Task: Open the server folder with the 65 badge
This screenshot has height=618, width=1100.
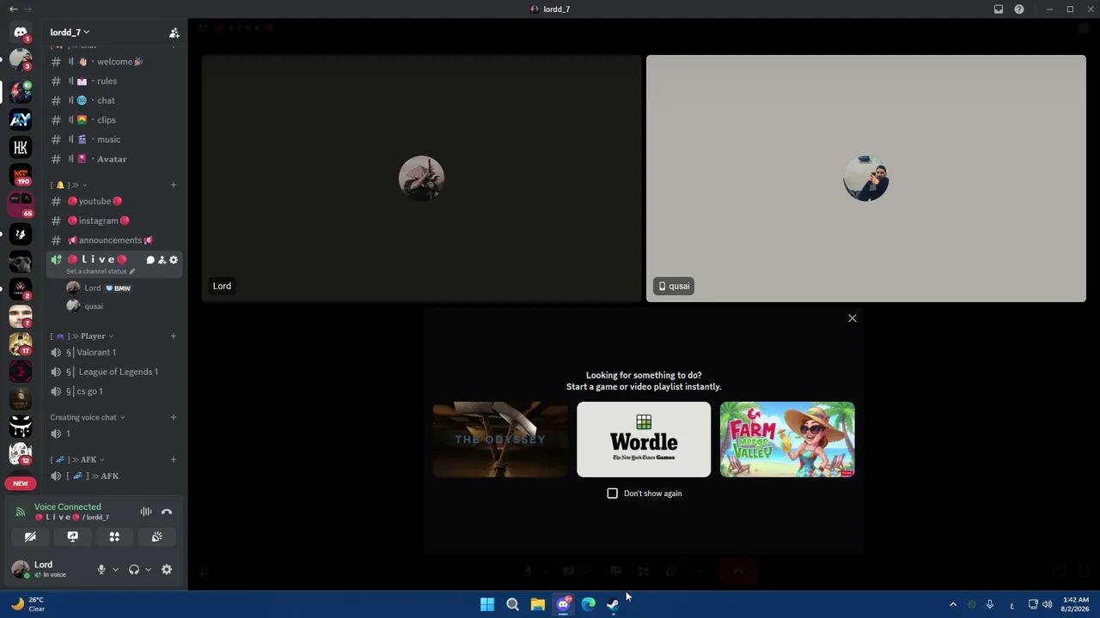Action: click(21, 205)
